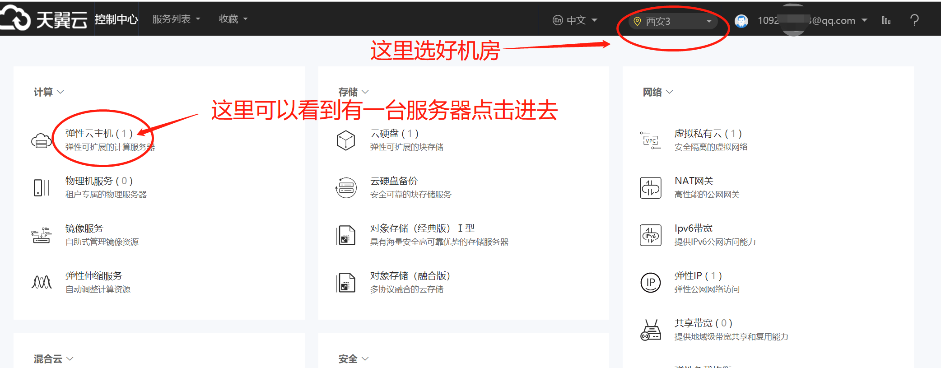Viewport: 941px width, 368px height.
Task: Open the 收藏 favorites menu
Action: click(x=233, y=19)
